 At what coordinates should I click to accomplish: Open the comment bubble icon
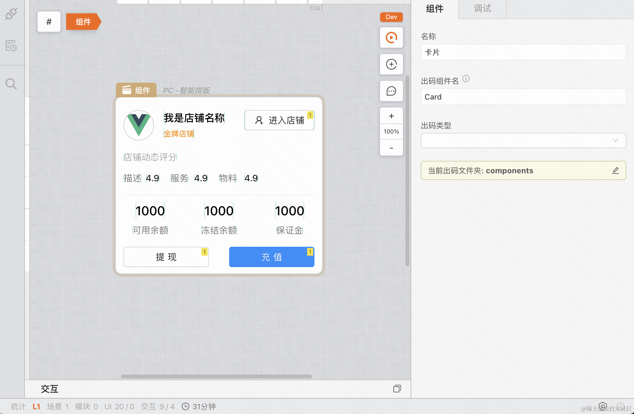(391, 91)
